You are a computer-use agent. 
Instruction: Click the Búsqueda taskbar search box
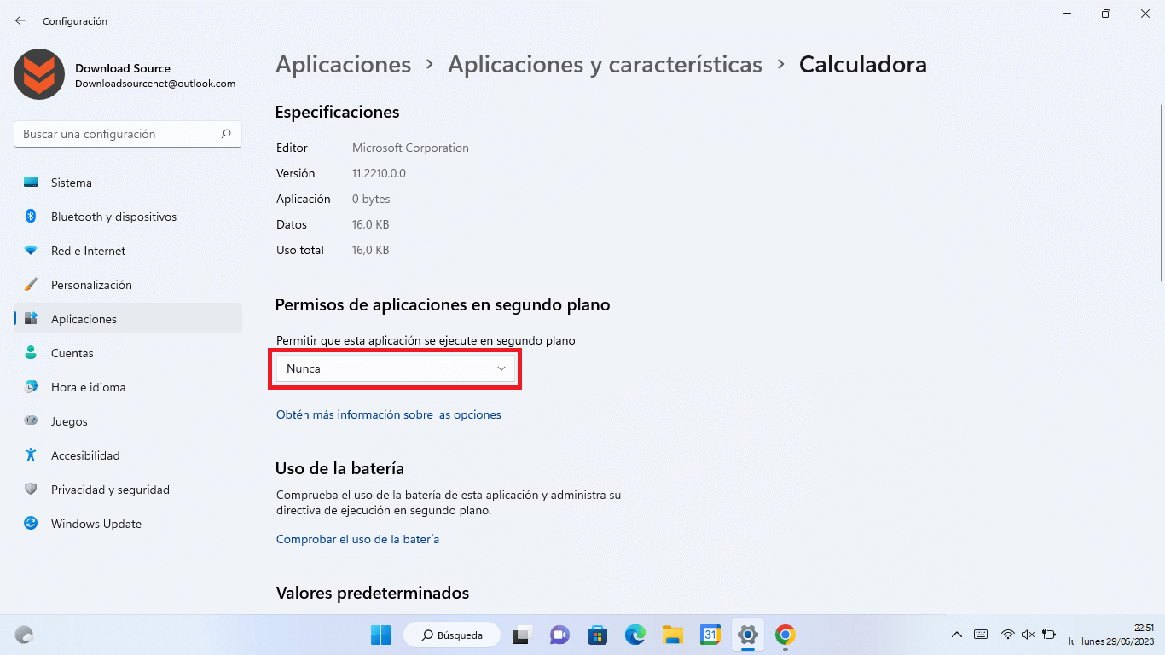[x=451, y=635]
